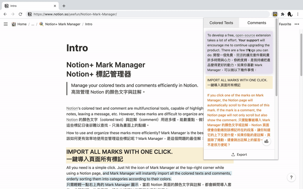Click the '一鍵導入頁面所有標記' heading line on the page
Viewport: 303px width, 189px height.
pos(95,159)
